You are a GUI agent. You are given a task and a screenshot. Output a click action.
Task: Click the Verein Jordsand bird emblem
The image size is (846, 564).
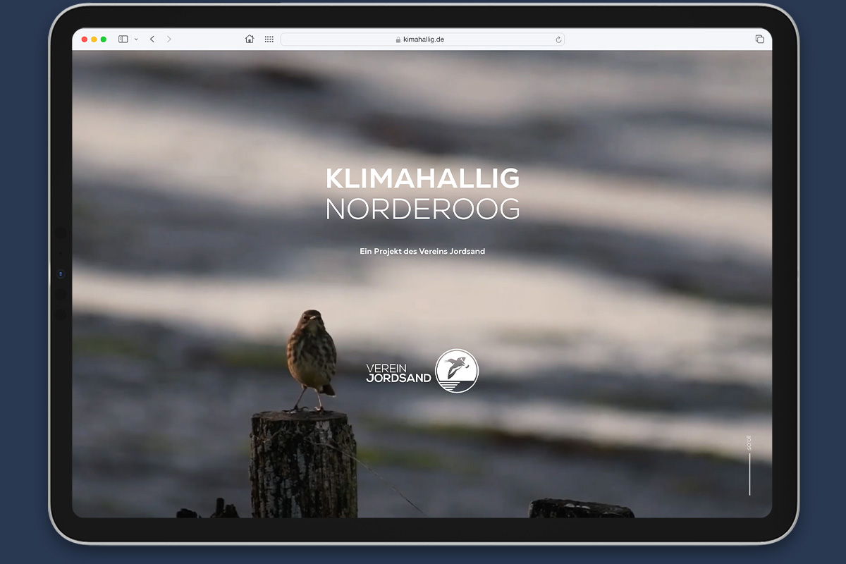(457, 371)
